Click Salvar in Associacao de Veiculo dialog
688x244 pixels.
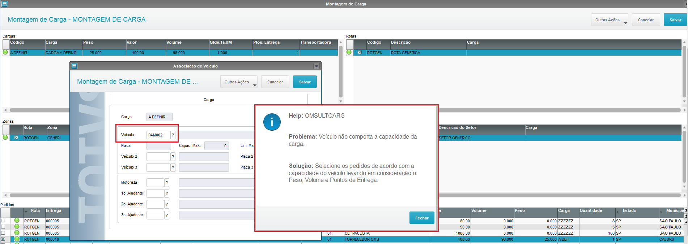(x=305, y=82)
